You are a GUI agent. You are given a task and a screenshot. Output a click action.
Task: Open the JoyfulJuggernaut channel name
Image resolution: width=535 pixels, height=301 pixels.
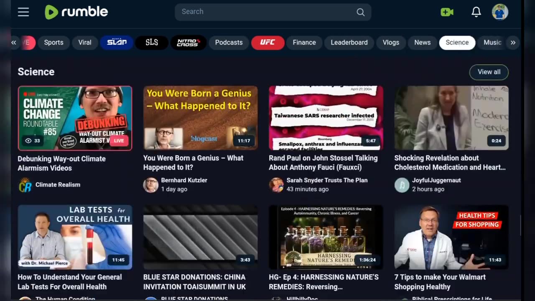pos(436,180)
